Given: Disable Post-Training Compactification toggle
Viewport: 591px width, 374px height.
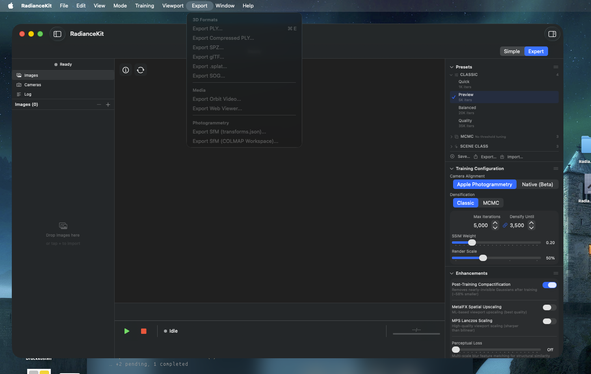Looking at the screenshot, I should [x=550, y=285].
